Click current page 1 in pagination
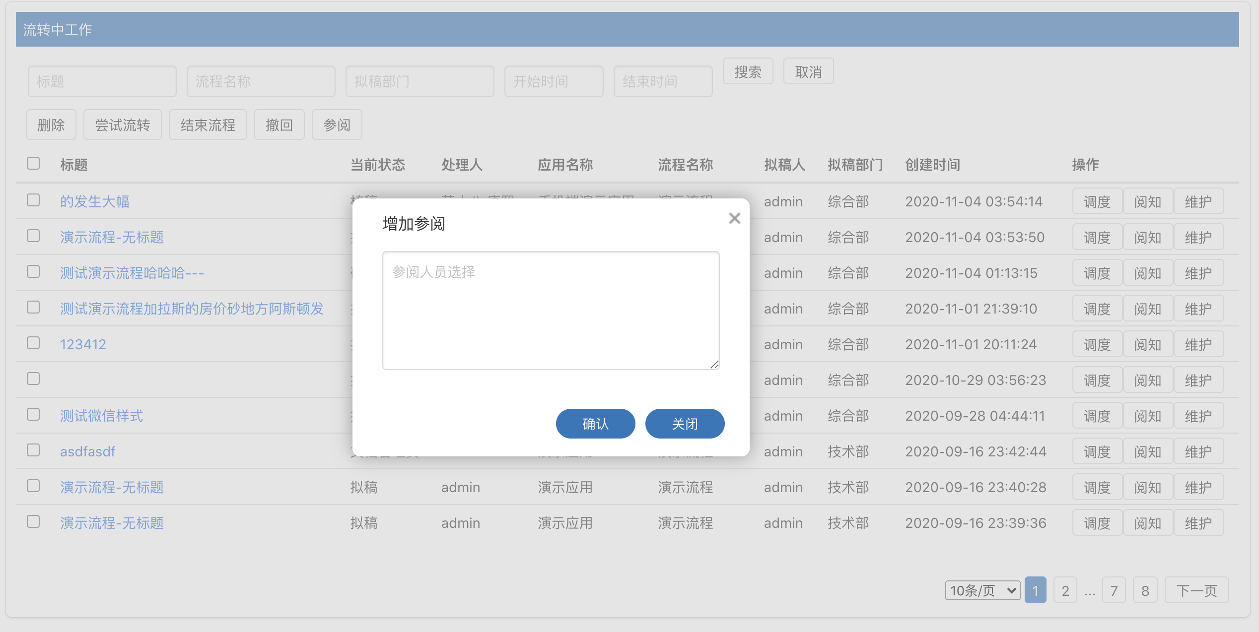The width and height of the screenshot is (1259, 632). tap(1036, 590)
